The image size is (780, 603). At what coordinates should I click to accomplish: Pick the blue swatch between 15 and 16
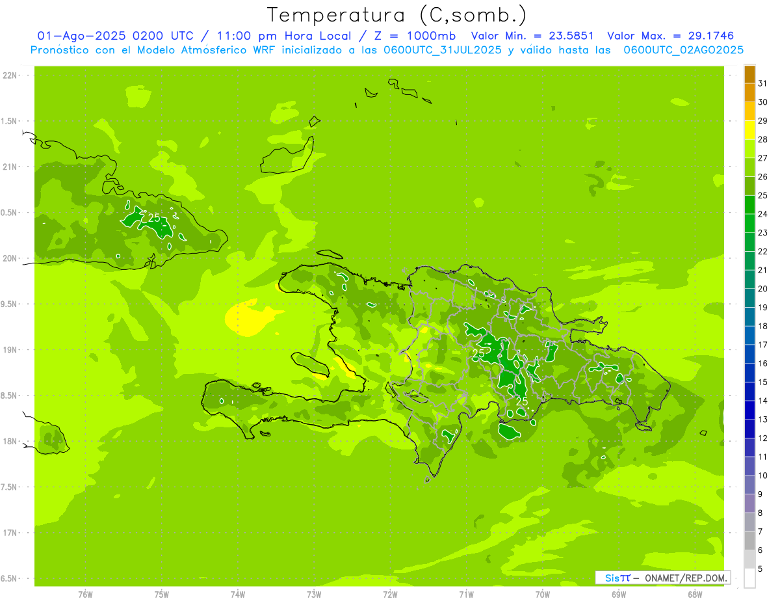pos(749,373)
